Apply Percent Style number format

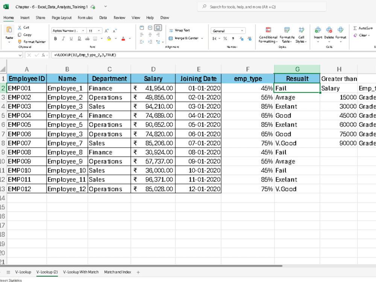coord(225,39)
